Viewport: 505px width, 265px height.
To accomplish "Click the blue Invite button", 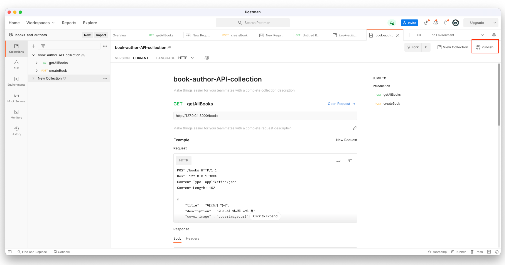I will [409, 23].
